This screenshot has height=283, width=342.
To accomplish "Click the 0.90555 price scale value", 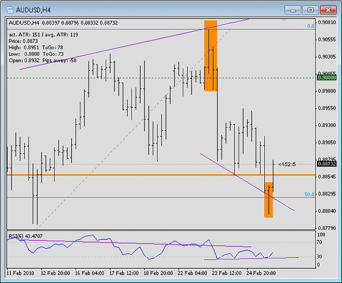I will (x=327, y=39).
